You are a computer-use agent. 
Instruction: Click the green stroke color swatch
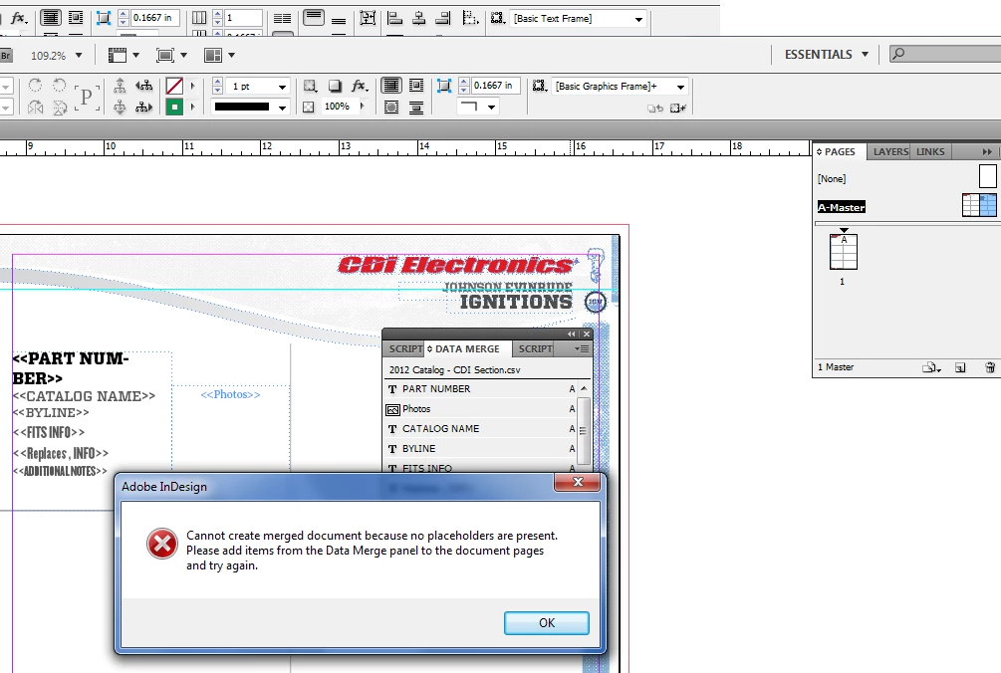(174, 108)
